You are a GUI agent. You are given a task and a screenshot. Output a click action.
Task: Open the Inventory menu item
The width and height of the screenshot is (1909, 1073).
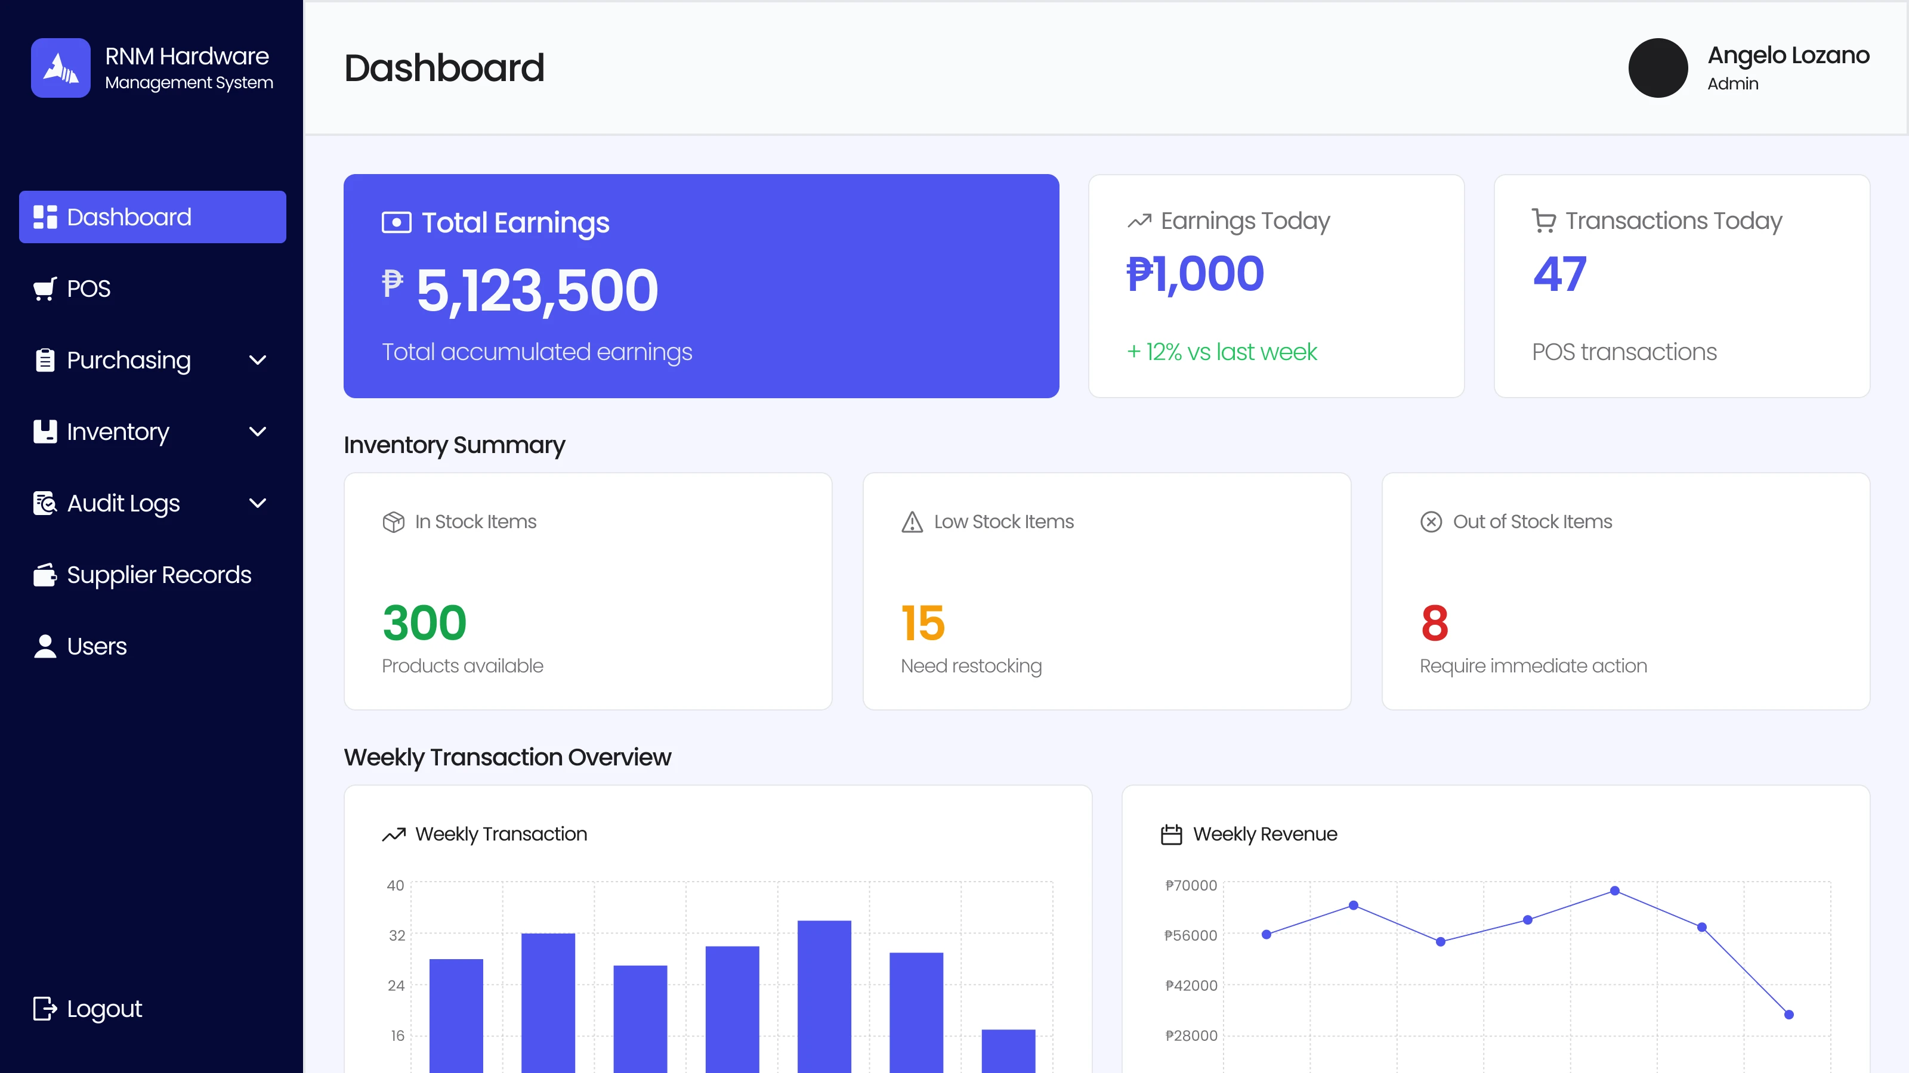point(153,432)
